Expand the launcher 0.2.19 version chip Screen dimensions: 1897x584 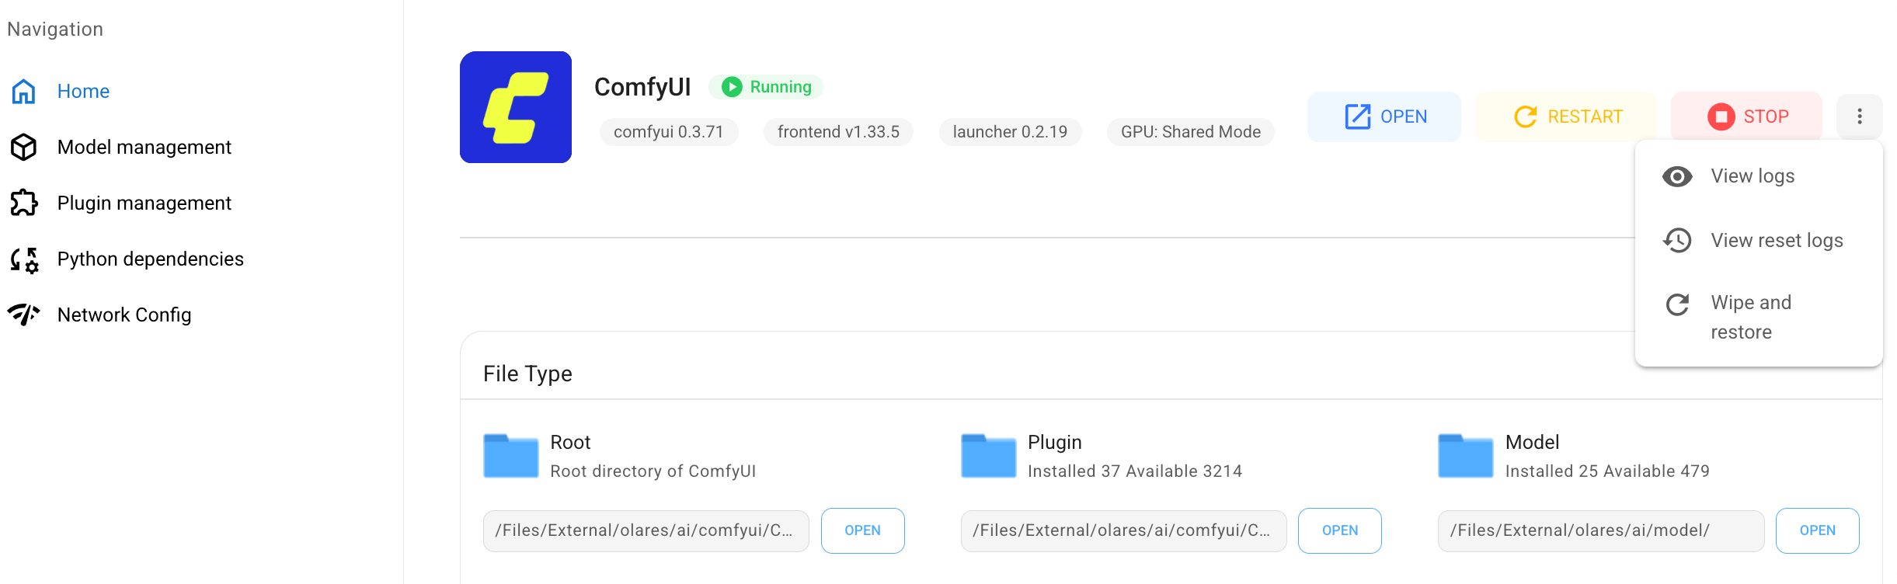click(x=1010, y=132)
